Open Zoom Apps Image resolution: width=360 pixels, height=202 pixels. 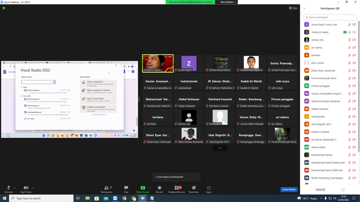[209, 189]
